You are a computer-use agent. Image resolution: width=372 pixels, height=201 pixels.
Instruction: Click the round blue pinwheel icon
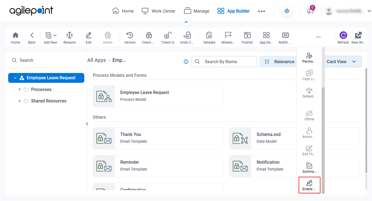click(x=287, y=11)
